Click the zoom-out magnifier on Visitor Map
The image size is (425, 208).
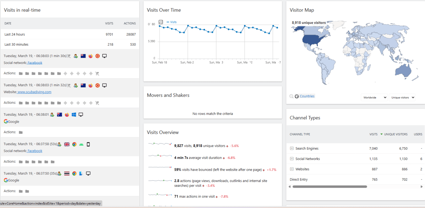coord(291,96)
